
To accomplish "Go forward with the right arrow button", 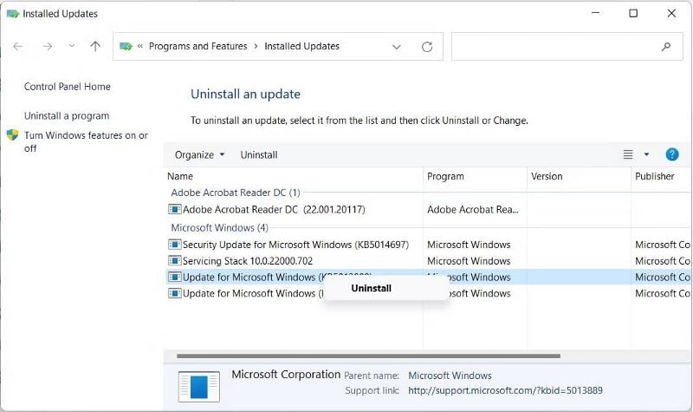I will [48, 46].
